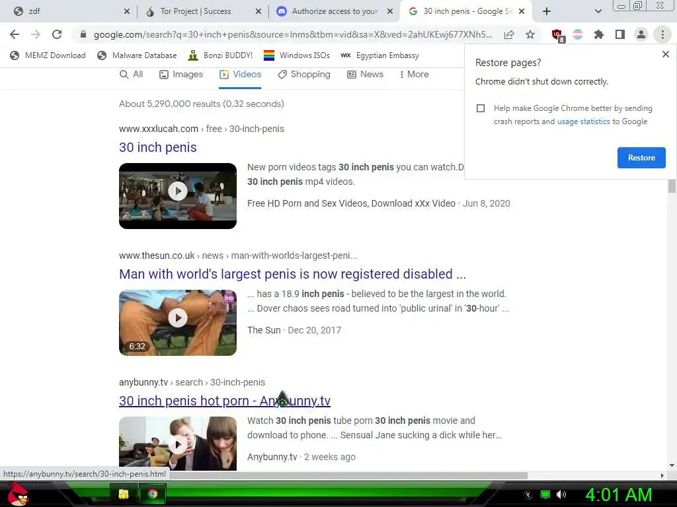
Task: Click the moon tray icon
Action: click(528, 495)
